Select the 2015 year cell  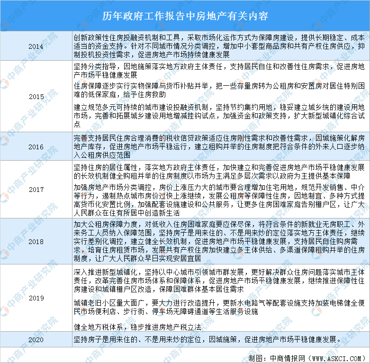coord(36,97)
